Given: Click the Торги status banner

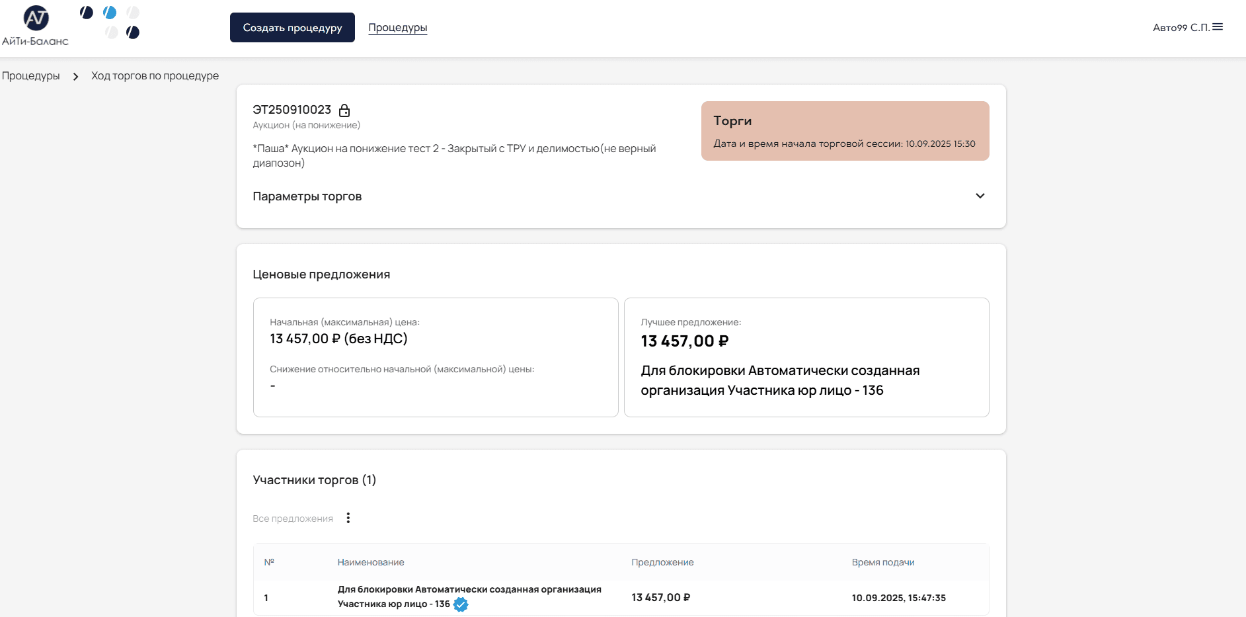Looking at the screenshot, I should point(845,131).
